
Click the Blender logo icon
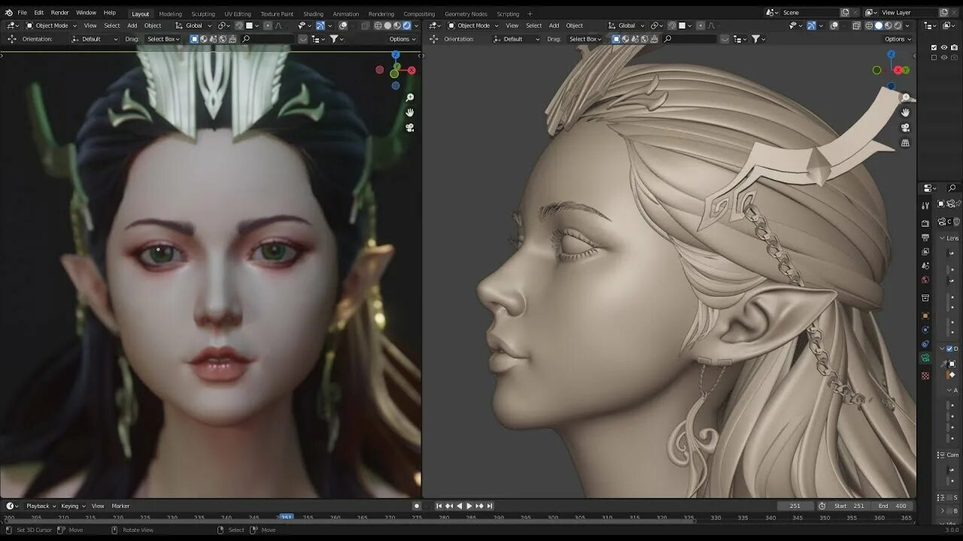(8, 13)
